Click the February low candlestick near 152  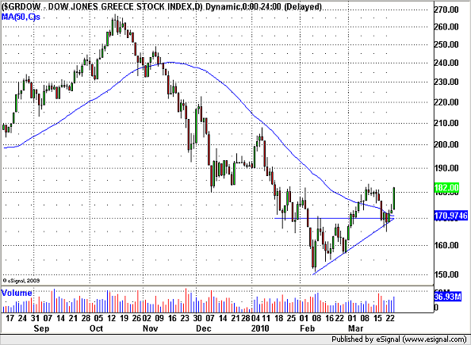[x=314, y=255]
